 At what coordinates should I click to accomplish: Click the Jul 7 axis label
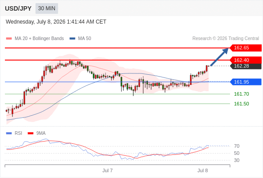click(x=107, y=170)
